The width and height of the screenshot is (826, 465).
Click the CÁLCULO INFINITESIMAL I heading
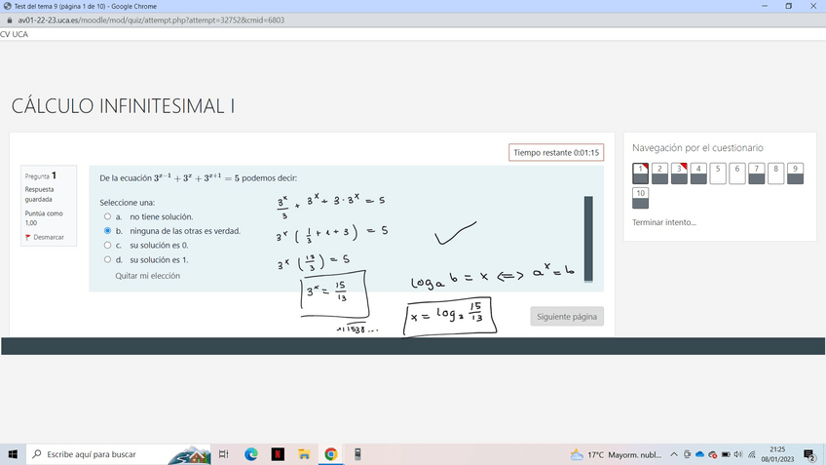coord(124,106)
